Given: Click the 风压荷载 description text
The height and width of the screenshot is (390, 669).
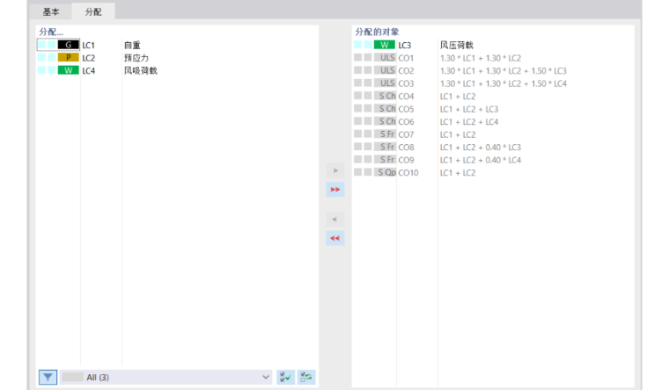Looking at the screenshot, I should pos(457,45).
